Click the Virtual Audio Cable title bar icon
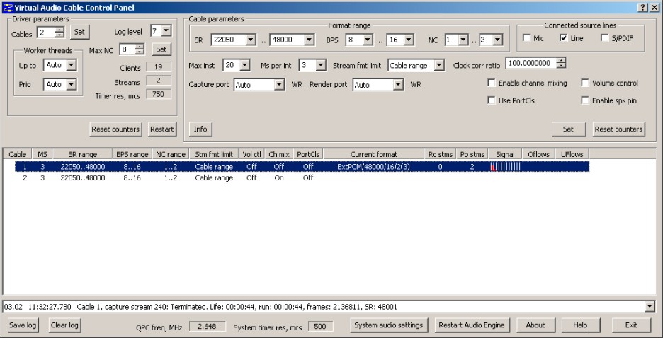Screen dimensions: 663x338 pyautogui.click(x=8, y=7)
